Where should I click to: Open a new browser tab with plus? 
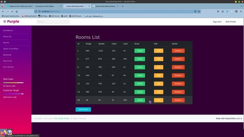point(122,6)
